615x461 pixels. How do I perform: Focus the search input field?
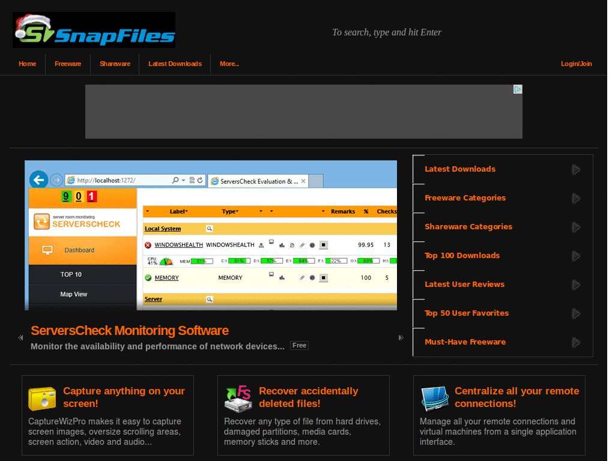point(387,32)
